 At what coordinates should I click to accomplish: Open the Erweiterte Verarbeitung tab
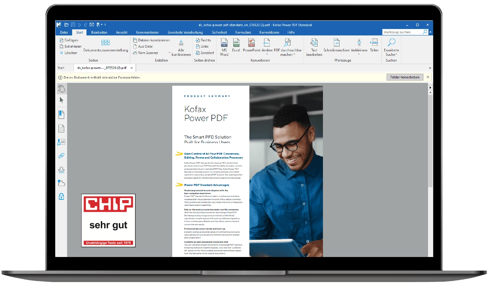(x=185, y=32)
